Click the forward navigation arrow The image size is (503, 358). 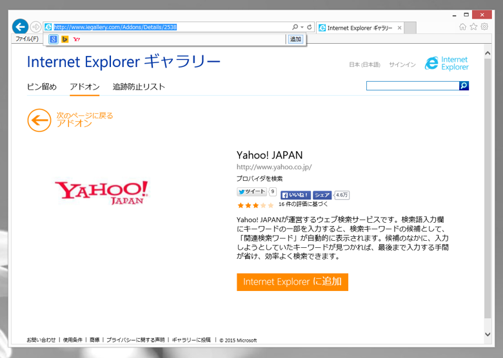coord(35,27)
